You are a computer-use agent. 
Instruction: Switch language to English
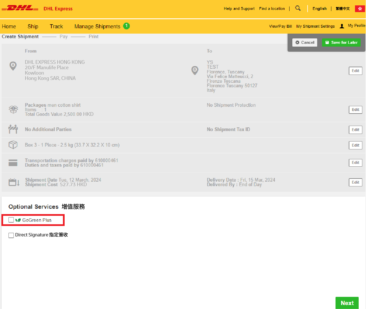pos(320,9)
